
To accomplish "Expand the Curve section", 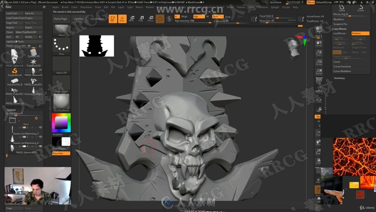I will [337, 62].
